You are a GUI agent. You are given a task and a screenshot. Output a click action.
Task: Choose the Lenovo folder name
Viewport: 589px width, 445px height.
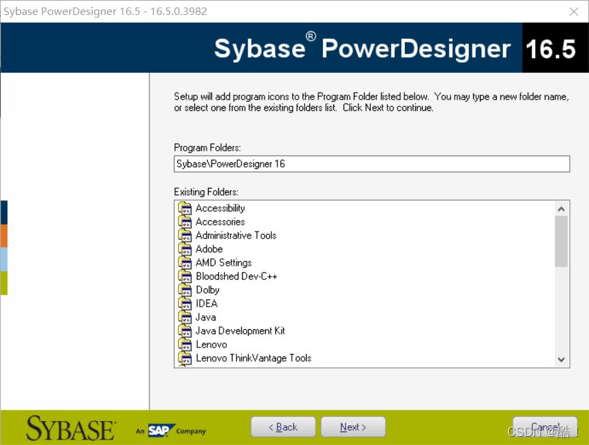tap(211, 344)
